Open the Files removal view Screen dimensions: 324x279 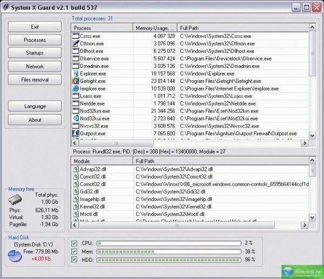(x=35, y=80)
